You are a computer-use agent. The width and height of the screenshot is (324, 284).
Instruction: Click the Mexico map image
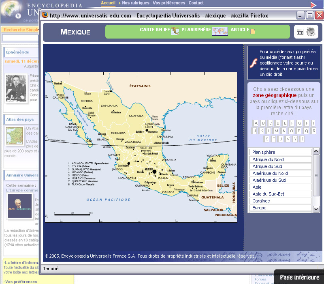click(141, 147)
